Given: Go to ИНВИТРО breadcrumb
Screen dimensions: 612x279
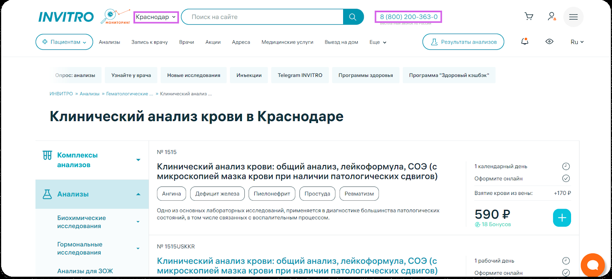Looking at the screenshot, I should coord(61,94).
